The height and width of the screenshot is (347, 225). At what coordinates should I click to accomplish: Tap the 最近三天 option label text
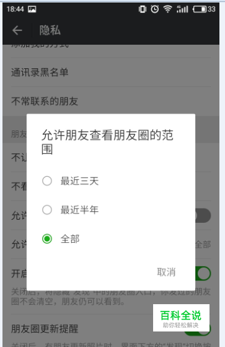[79, 181]
